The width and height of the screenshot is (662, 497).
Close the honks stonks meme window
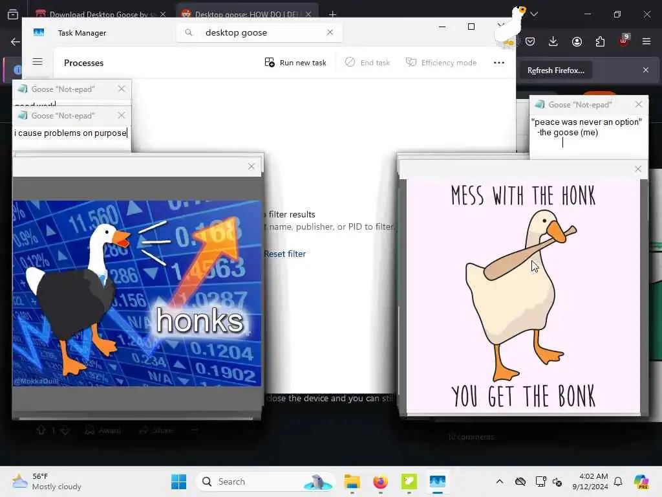point(251,166)
